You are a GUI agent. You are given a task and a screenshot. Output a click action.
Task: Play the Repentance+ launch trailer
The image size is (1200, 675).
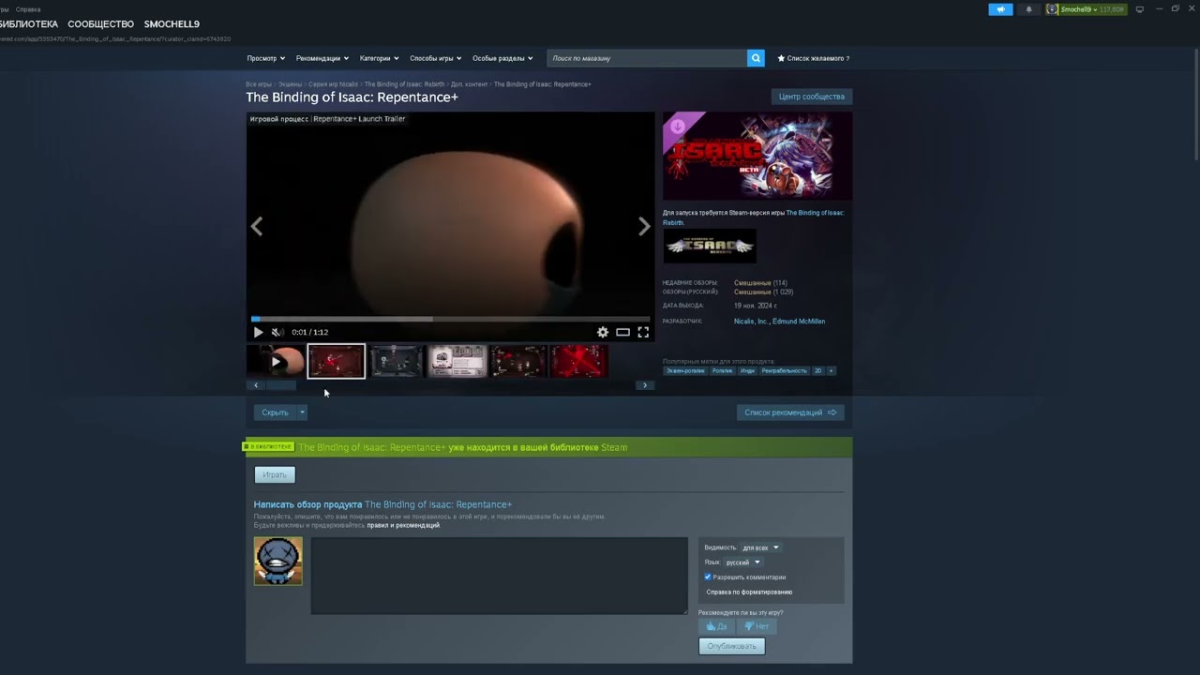pos(259,332)
